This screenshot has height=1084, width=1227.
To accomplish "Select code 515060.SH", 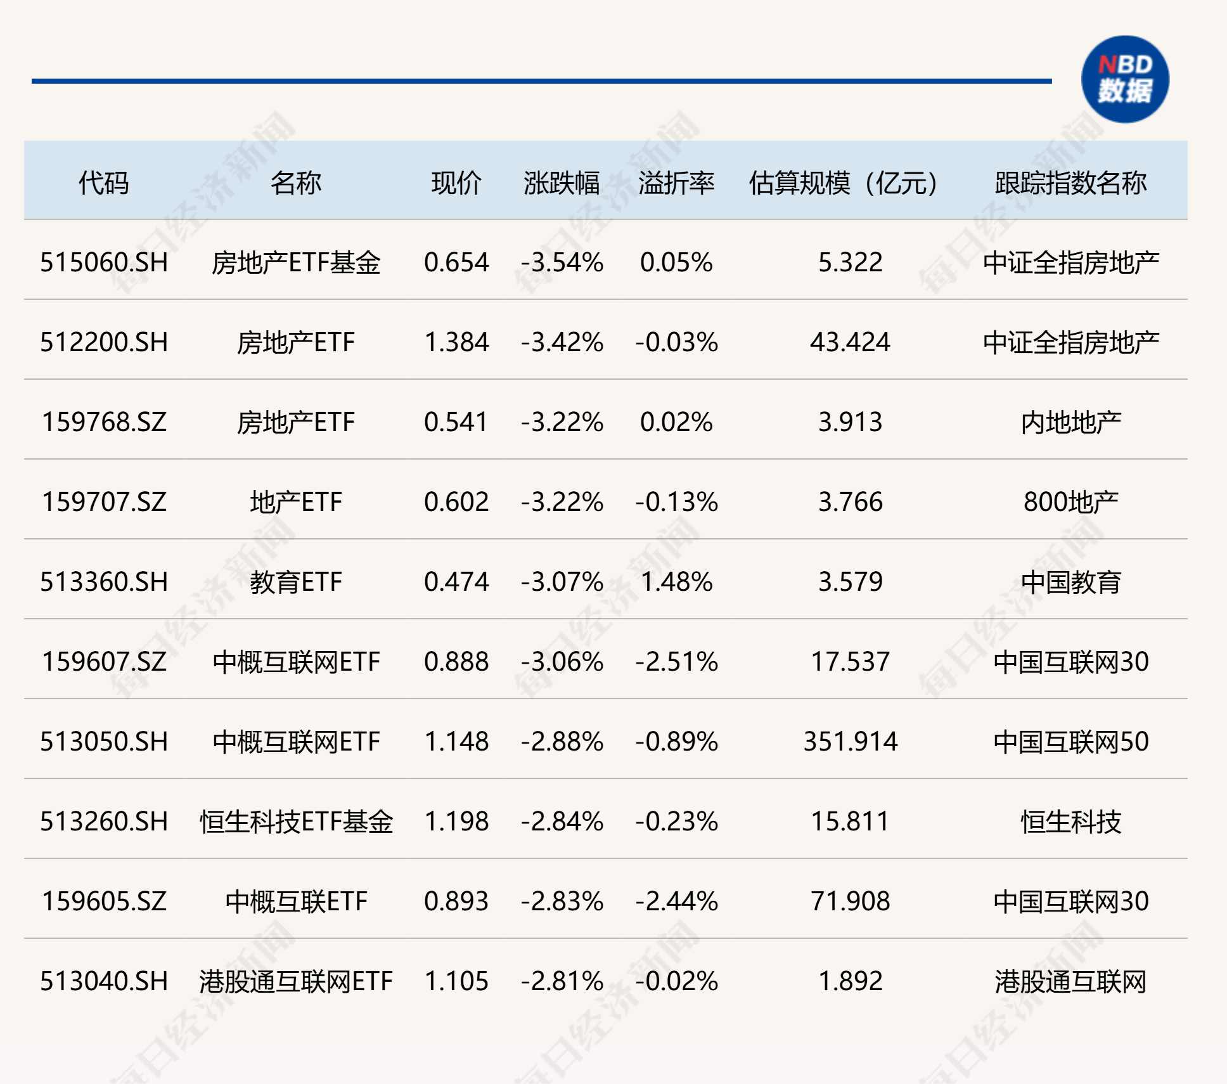I will tap(104, 262).
